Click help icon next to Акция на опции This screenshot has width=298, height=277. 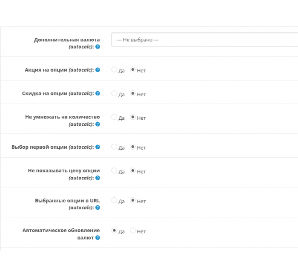[97, 70]
